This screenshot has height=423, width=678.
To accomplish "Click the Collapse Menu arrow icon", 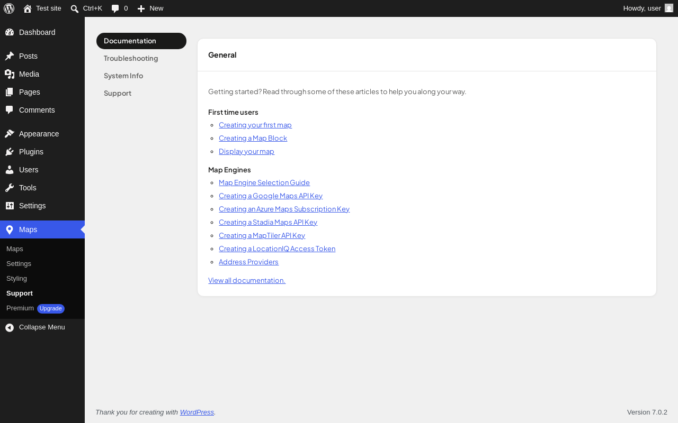I will (x=10, y=328).
